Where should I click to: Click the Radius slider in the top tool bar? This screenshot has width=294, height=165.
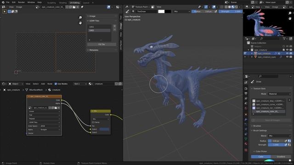coord(203,11)
